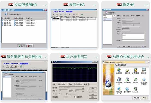Screen dimensions: 151x103
Task: Open the 远程注册 icon in client console
Action: pyautogui.click(x=119, y=71)
